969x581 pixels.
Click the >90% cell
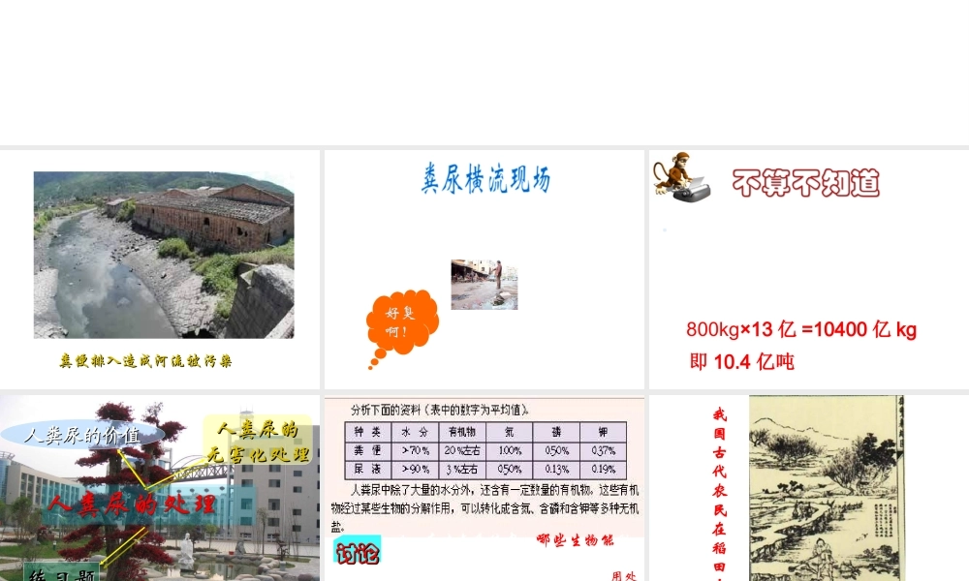pos(415,470)
